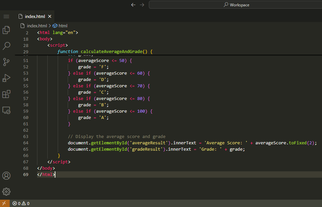Open the Accounts menu icon

point(6,176)
